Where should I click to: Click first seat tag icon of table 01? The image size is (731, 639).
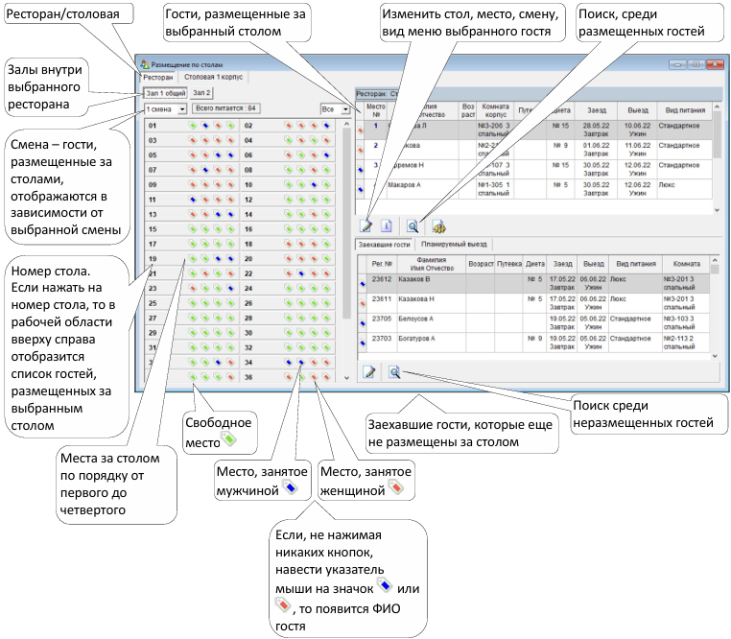tap(193, 126)
